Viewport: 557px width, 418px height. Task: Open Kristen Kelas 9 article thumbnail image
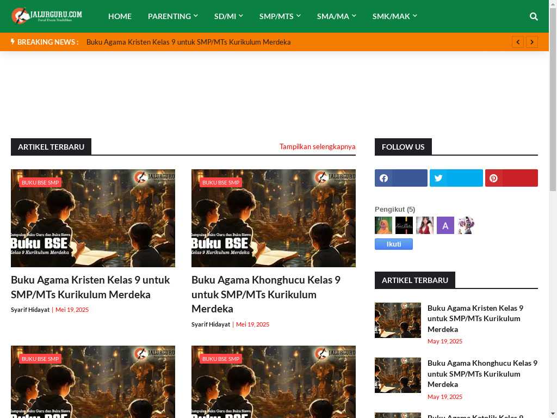(93, 218)
